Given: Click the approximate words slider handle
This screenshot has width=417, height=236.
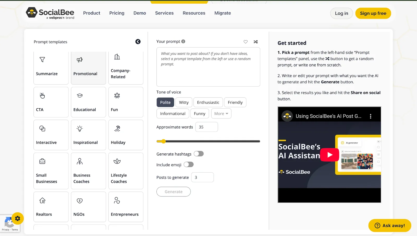Looking at the screenshot, I should click(x=163, y=141).
